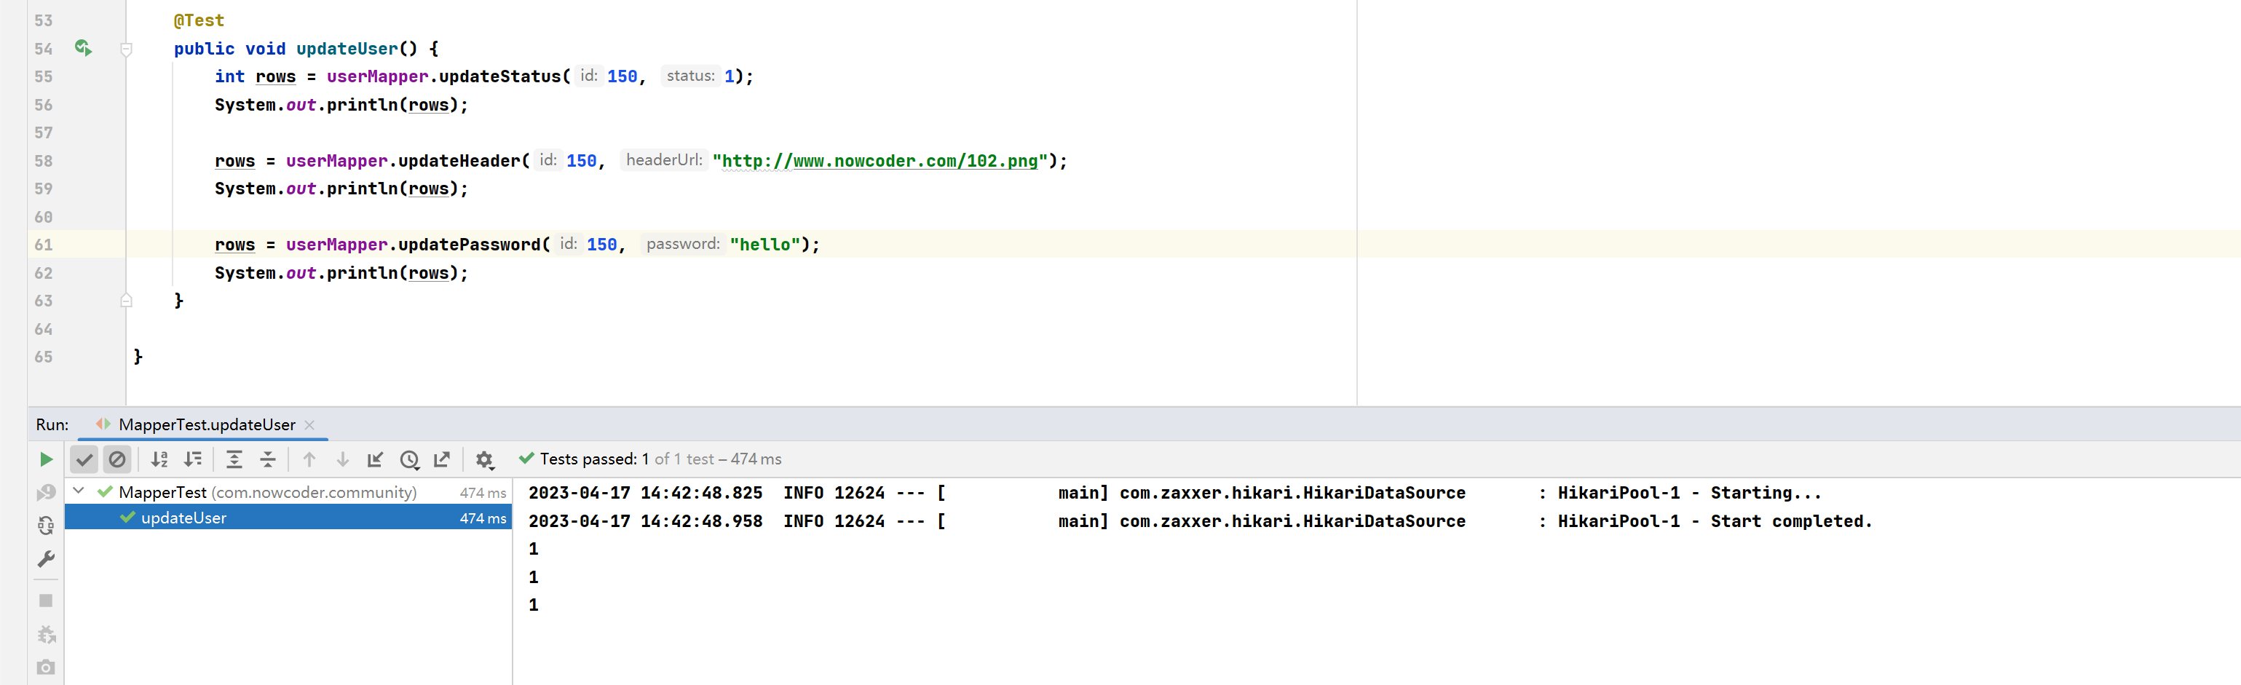Open test runner settings gear

click(485, 459)
